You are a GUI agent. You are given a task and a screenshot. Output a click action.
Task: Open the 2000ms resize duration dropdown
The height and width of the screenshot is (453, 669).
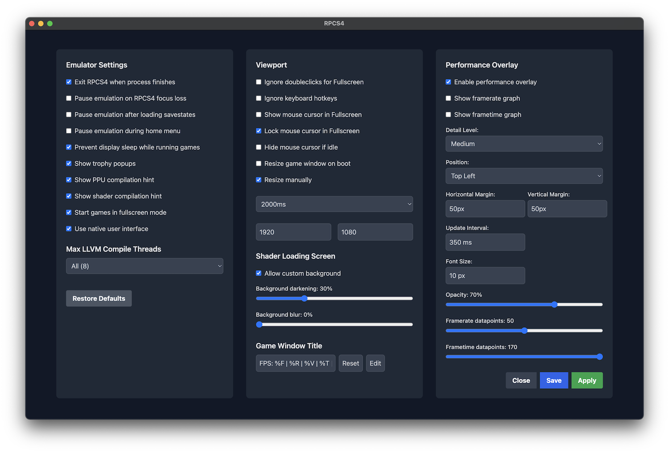point(334,204)
